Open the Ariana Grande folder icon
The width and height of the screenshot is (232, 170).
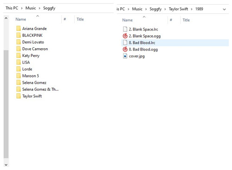19,29
